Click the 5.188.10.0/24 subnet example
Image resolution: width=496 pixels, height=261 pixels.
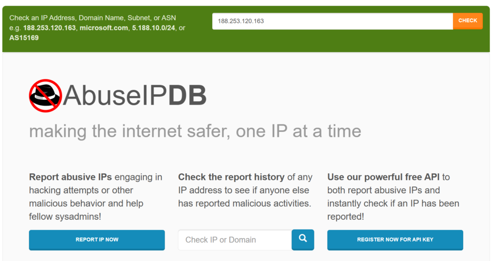tap(153, 28)
